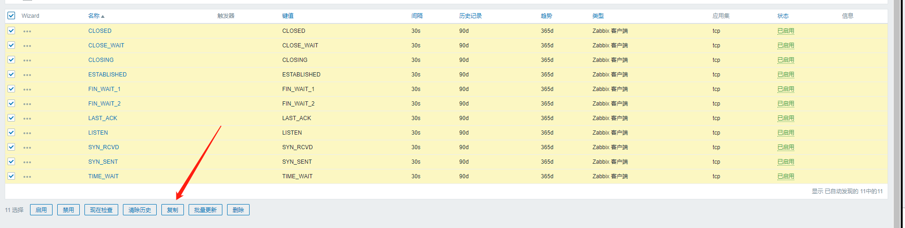Uncheck the SYN_RCVD item checkbox
905x228 pixels.
tap(11, 147)
